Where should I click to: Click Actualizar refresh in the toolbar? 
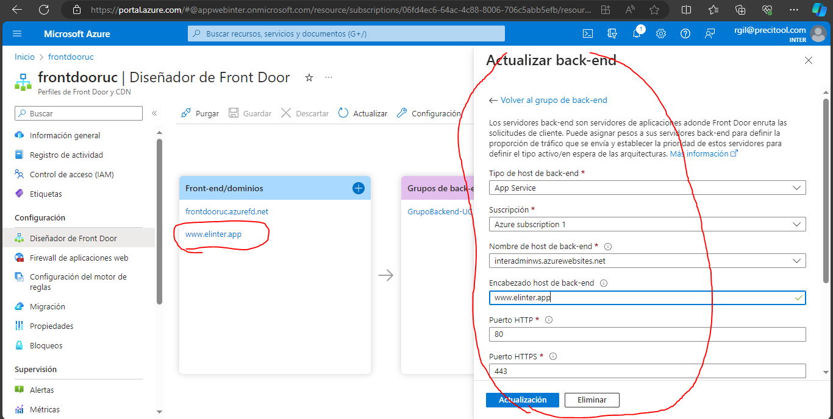pyautogui.click(x=363, y=113)
